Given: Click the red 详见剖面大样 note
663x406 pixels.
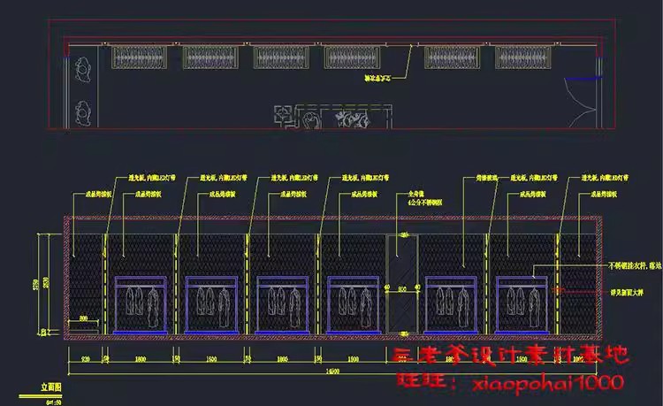Looking at the screenshot, I should pos(627,292).
